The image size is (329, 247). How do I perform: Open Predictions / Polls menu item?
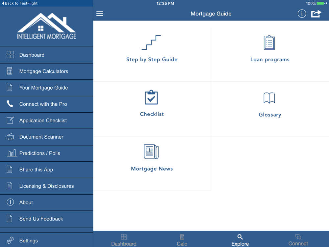click(x=47, y=153)
